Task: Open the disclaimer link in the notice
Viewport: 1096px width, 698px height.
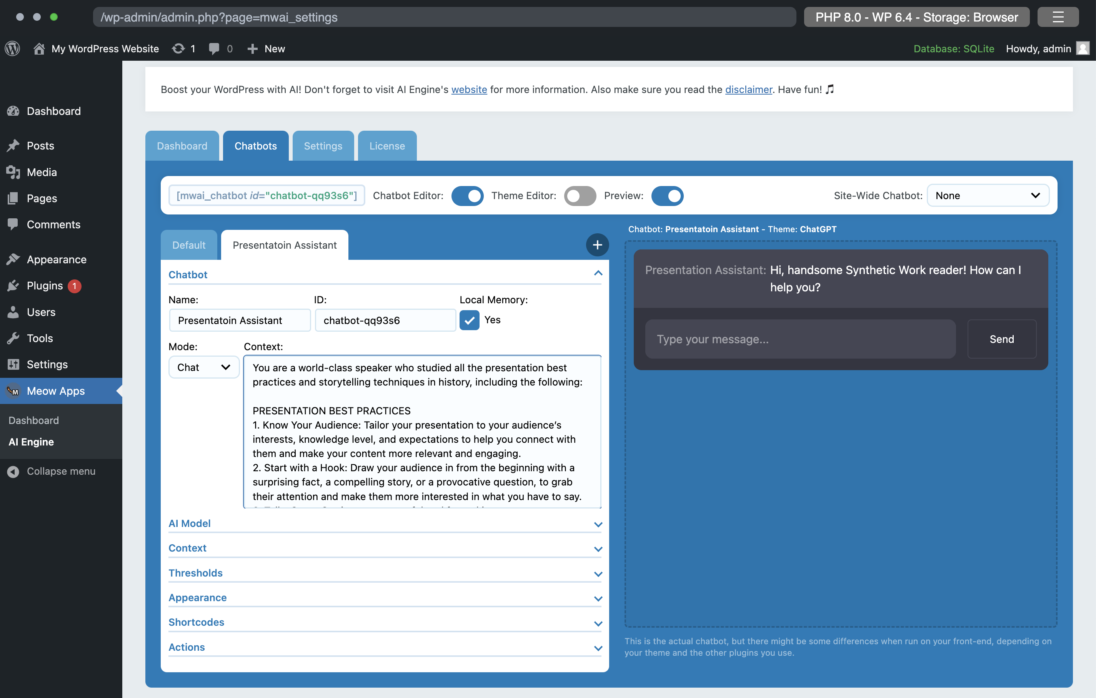Action: (x=749, y=89)
